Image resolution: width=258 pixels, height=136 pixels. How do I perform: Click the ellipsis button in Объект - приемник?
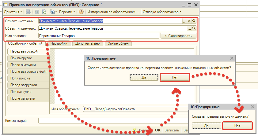[189, 28]
